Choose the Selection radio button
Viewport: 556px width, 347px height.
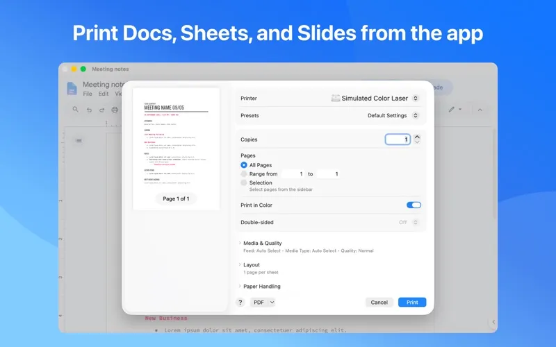(244, 183)
